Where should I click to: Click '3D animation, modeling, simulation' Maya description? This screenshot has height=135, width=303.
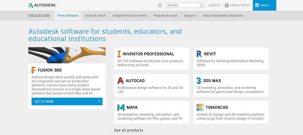tap(150, 116)
